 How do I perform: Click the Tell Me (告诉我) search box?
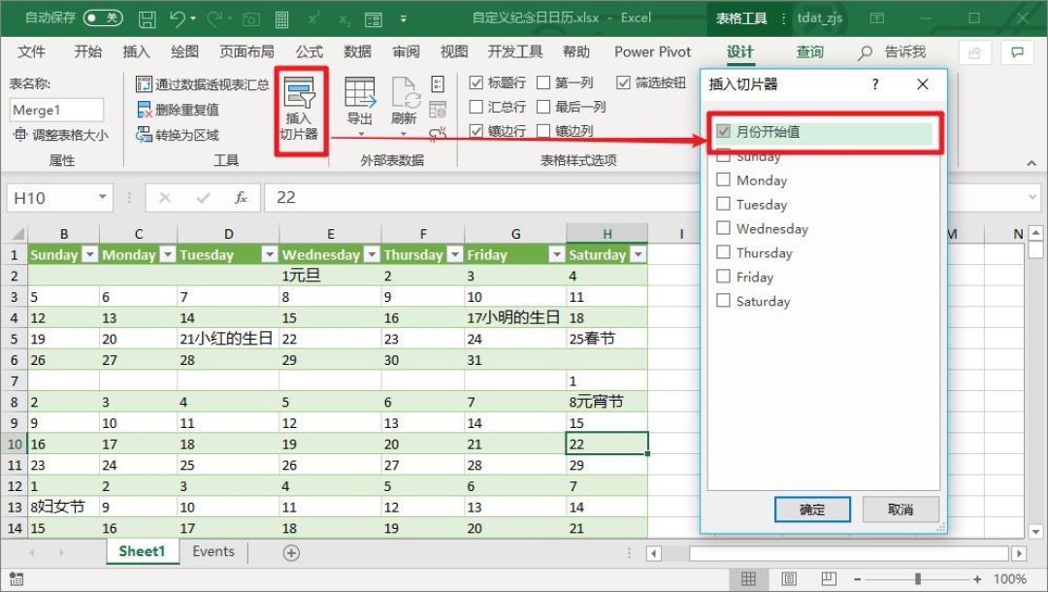tap(893, 52)
